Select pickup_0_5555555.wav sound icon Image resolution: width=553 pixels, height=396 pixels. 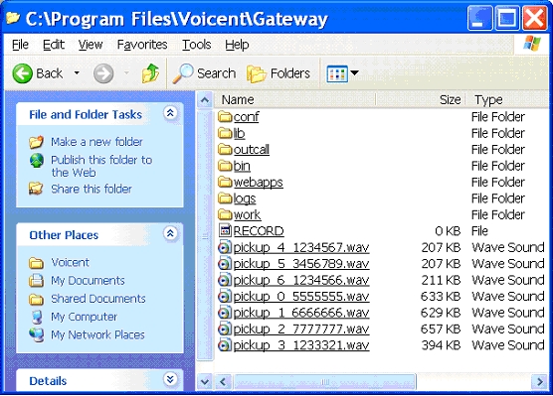point(225,296)
